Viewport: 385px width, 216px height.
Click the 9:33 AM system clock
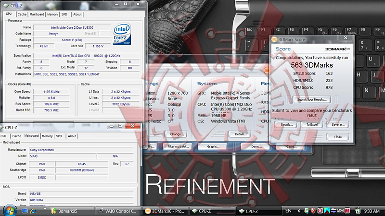pyautogui.click(x=372, y=211)
